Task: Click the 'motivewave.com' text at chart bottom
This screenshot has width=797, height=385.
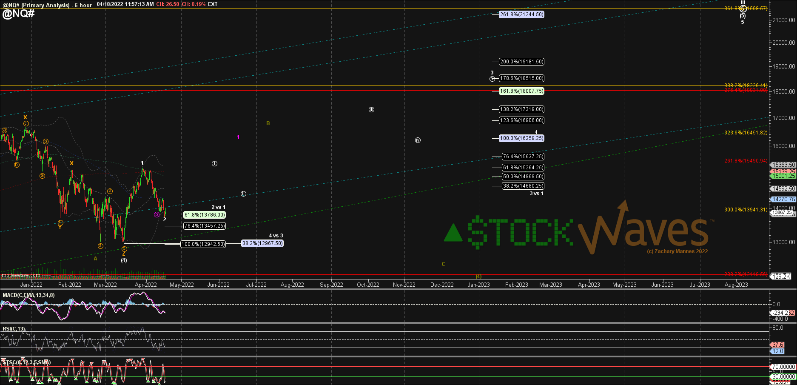Action: [21, 275]
